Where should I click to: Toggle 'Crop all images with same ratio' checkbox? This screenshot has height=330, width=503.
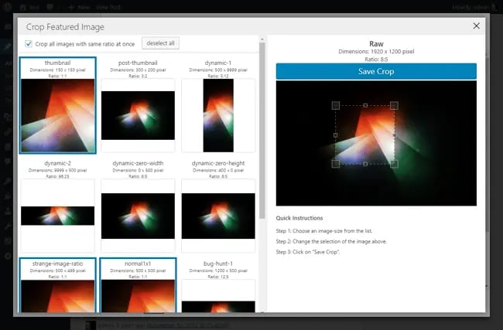[x=29, y=43]
